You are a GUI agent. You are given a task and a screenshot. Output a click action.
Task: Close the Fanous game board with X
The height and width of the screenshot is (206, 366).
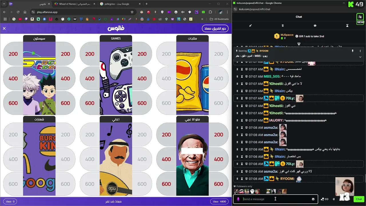tap(4, 28)
